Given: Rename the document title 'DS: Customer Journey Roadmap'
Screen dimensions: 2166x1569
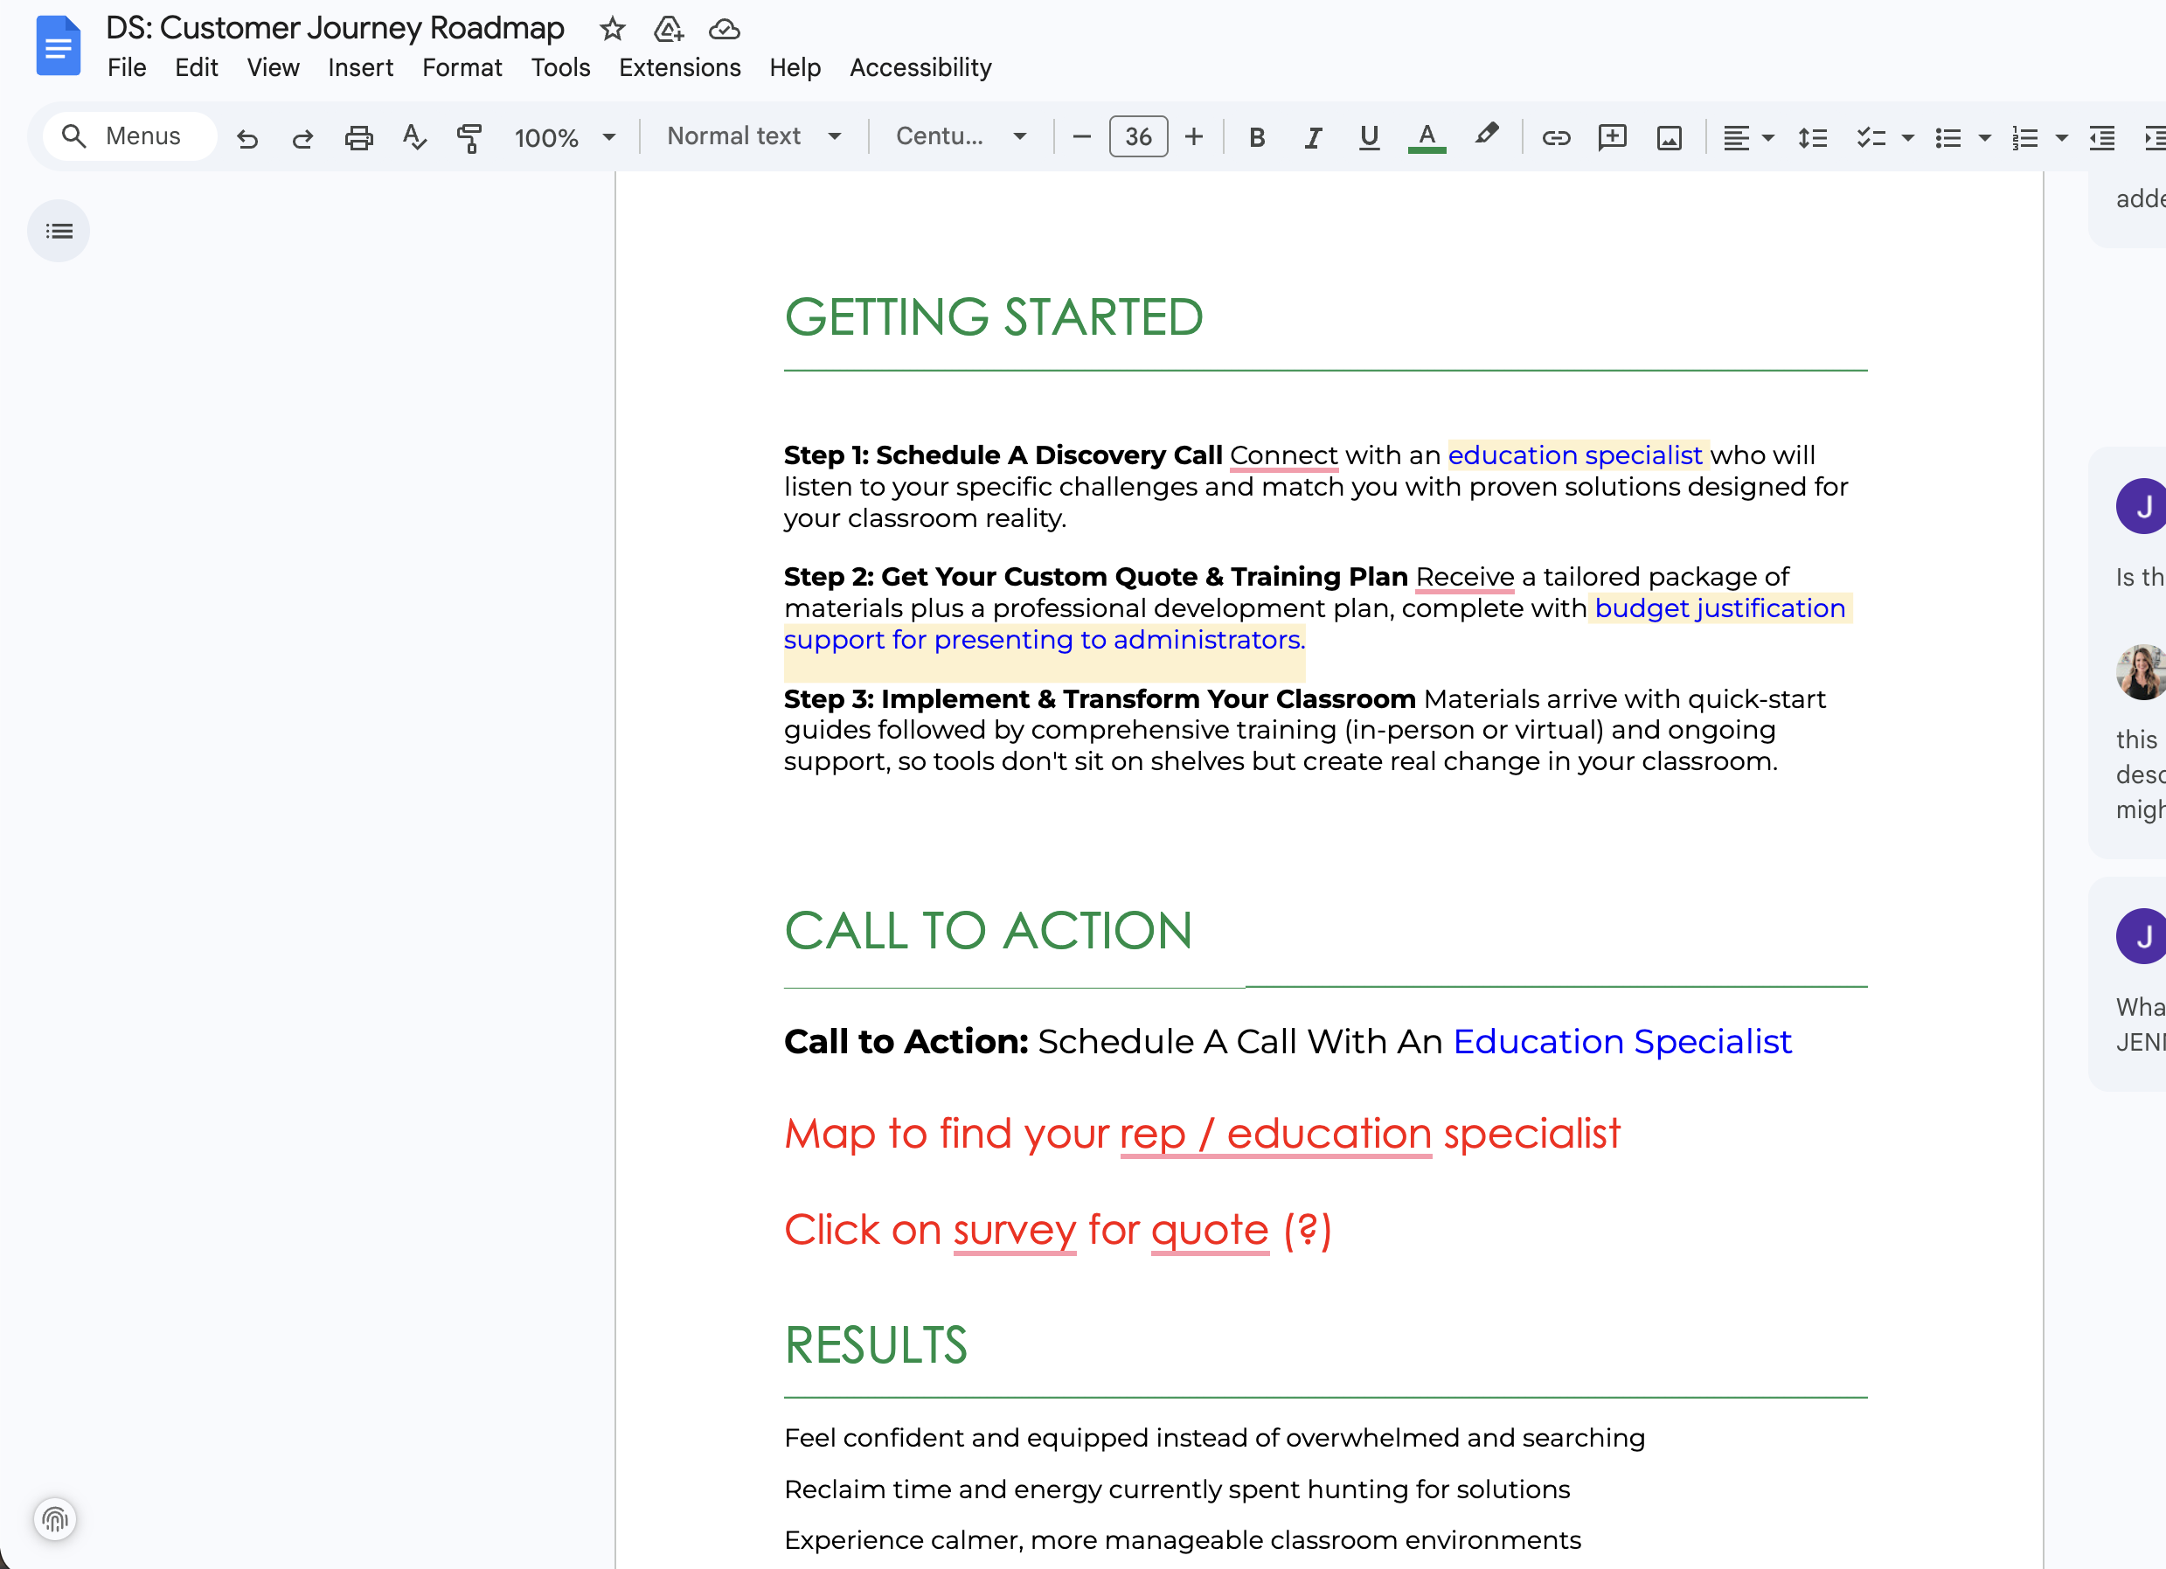Looking at the screenshot, I should click(334, 28).
